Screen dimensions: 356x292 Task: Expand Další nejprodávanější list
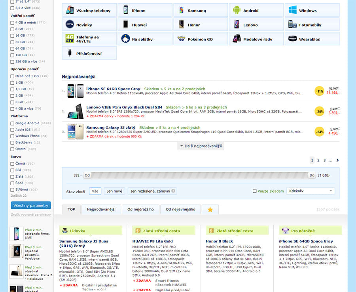point(201,146)
